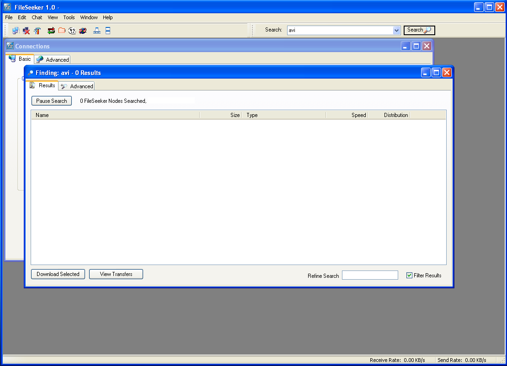Image resolution: width=507 pixels, height=366 pixels.
Task: Close the Finding avi results window
Action: point(447,73)
